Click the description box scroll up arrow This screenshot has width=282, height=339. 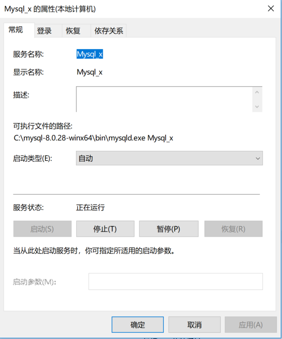click(257, 92)
